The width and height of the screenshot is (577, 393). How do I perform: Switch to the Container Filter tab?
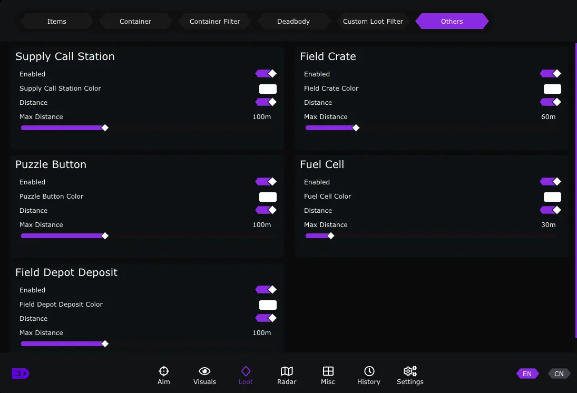(x=214, y=22)
